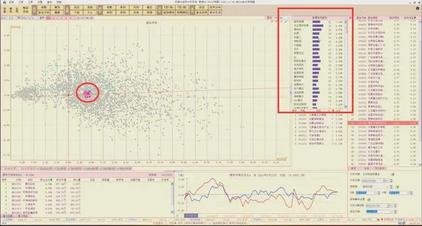Viewport: 422px width, 226px height.
Task: Click the holdings table vertical scrollbar
Action: pos(172,198)
